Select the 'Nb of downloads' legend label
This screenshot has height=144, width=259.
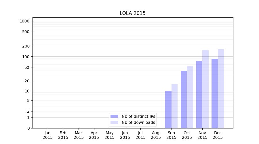(138, 122)
